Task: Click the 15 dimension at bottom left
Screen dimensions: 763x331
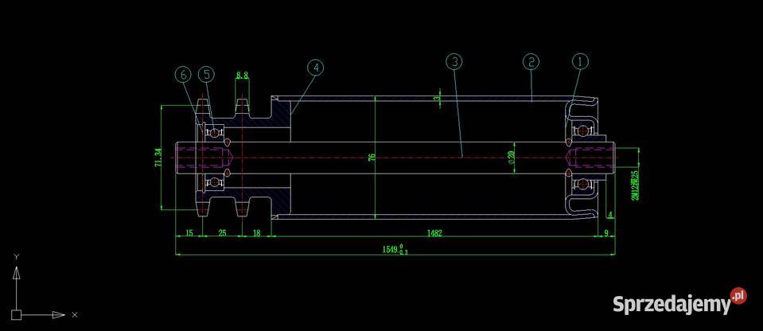Action: [189, 232]
